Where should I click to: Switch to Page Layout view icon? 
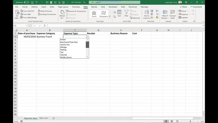(x=172, y=121)
